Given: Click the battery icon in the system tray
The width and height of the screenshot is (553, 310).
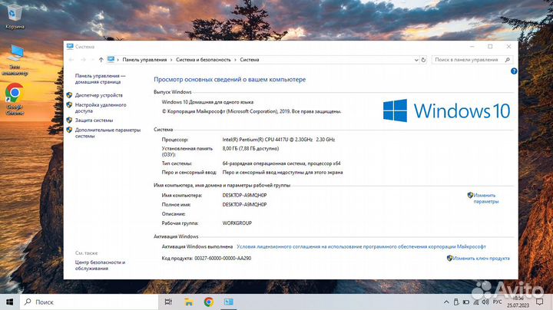Looking at the screenshot, I should (466, 302).
